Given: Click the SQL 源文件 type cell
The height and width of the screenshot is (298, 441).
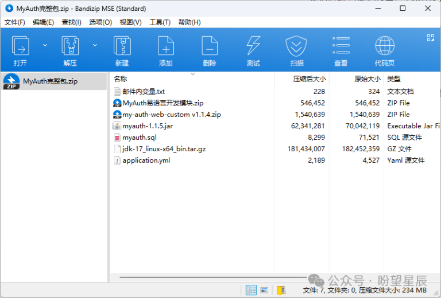Looking at the screenshot, I should tap(404, 138).
